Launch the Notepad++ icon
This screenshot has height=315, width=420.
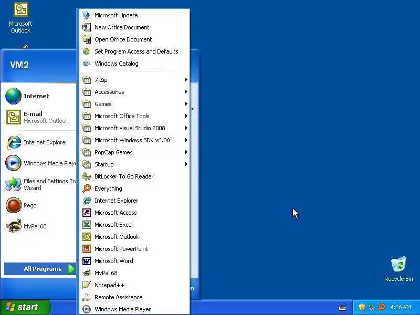pyautogui.click(x=87, y=285)
